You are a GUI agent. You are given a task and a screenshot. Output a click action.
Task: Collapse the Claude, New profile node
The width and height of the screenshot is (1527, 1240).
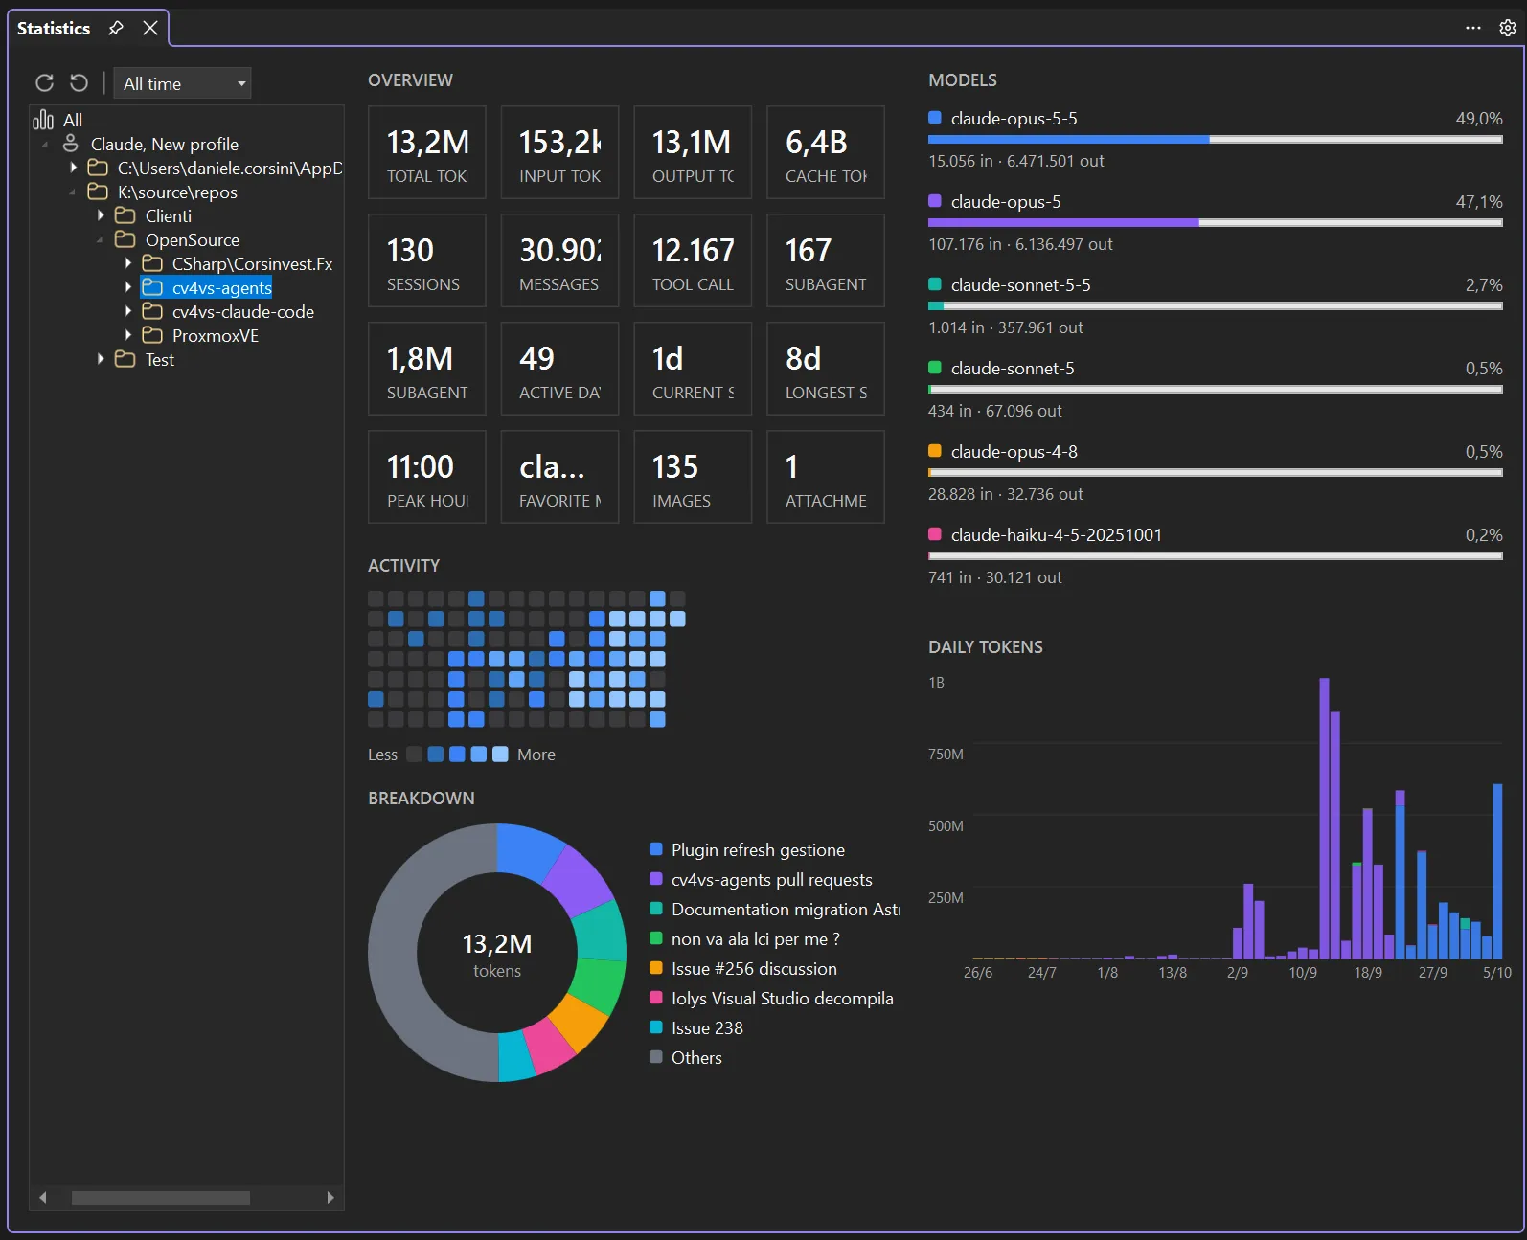click(45, 145)
